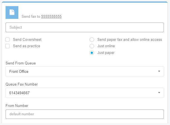This screenshot has height=125, width=170.
Task: Choose the Just online radio option
Action: click(x=92, y=46)
